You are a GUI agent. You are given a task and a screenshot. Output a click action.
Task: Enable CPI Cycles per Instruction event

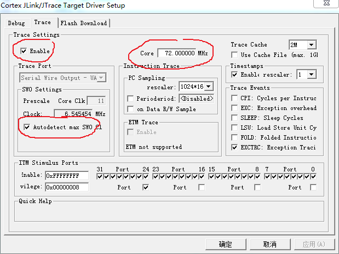click(x=234, y=98)
